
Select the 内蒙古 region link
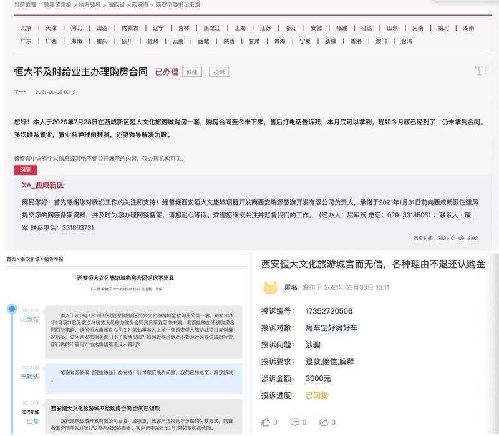click(130, 28)
